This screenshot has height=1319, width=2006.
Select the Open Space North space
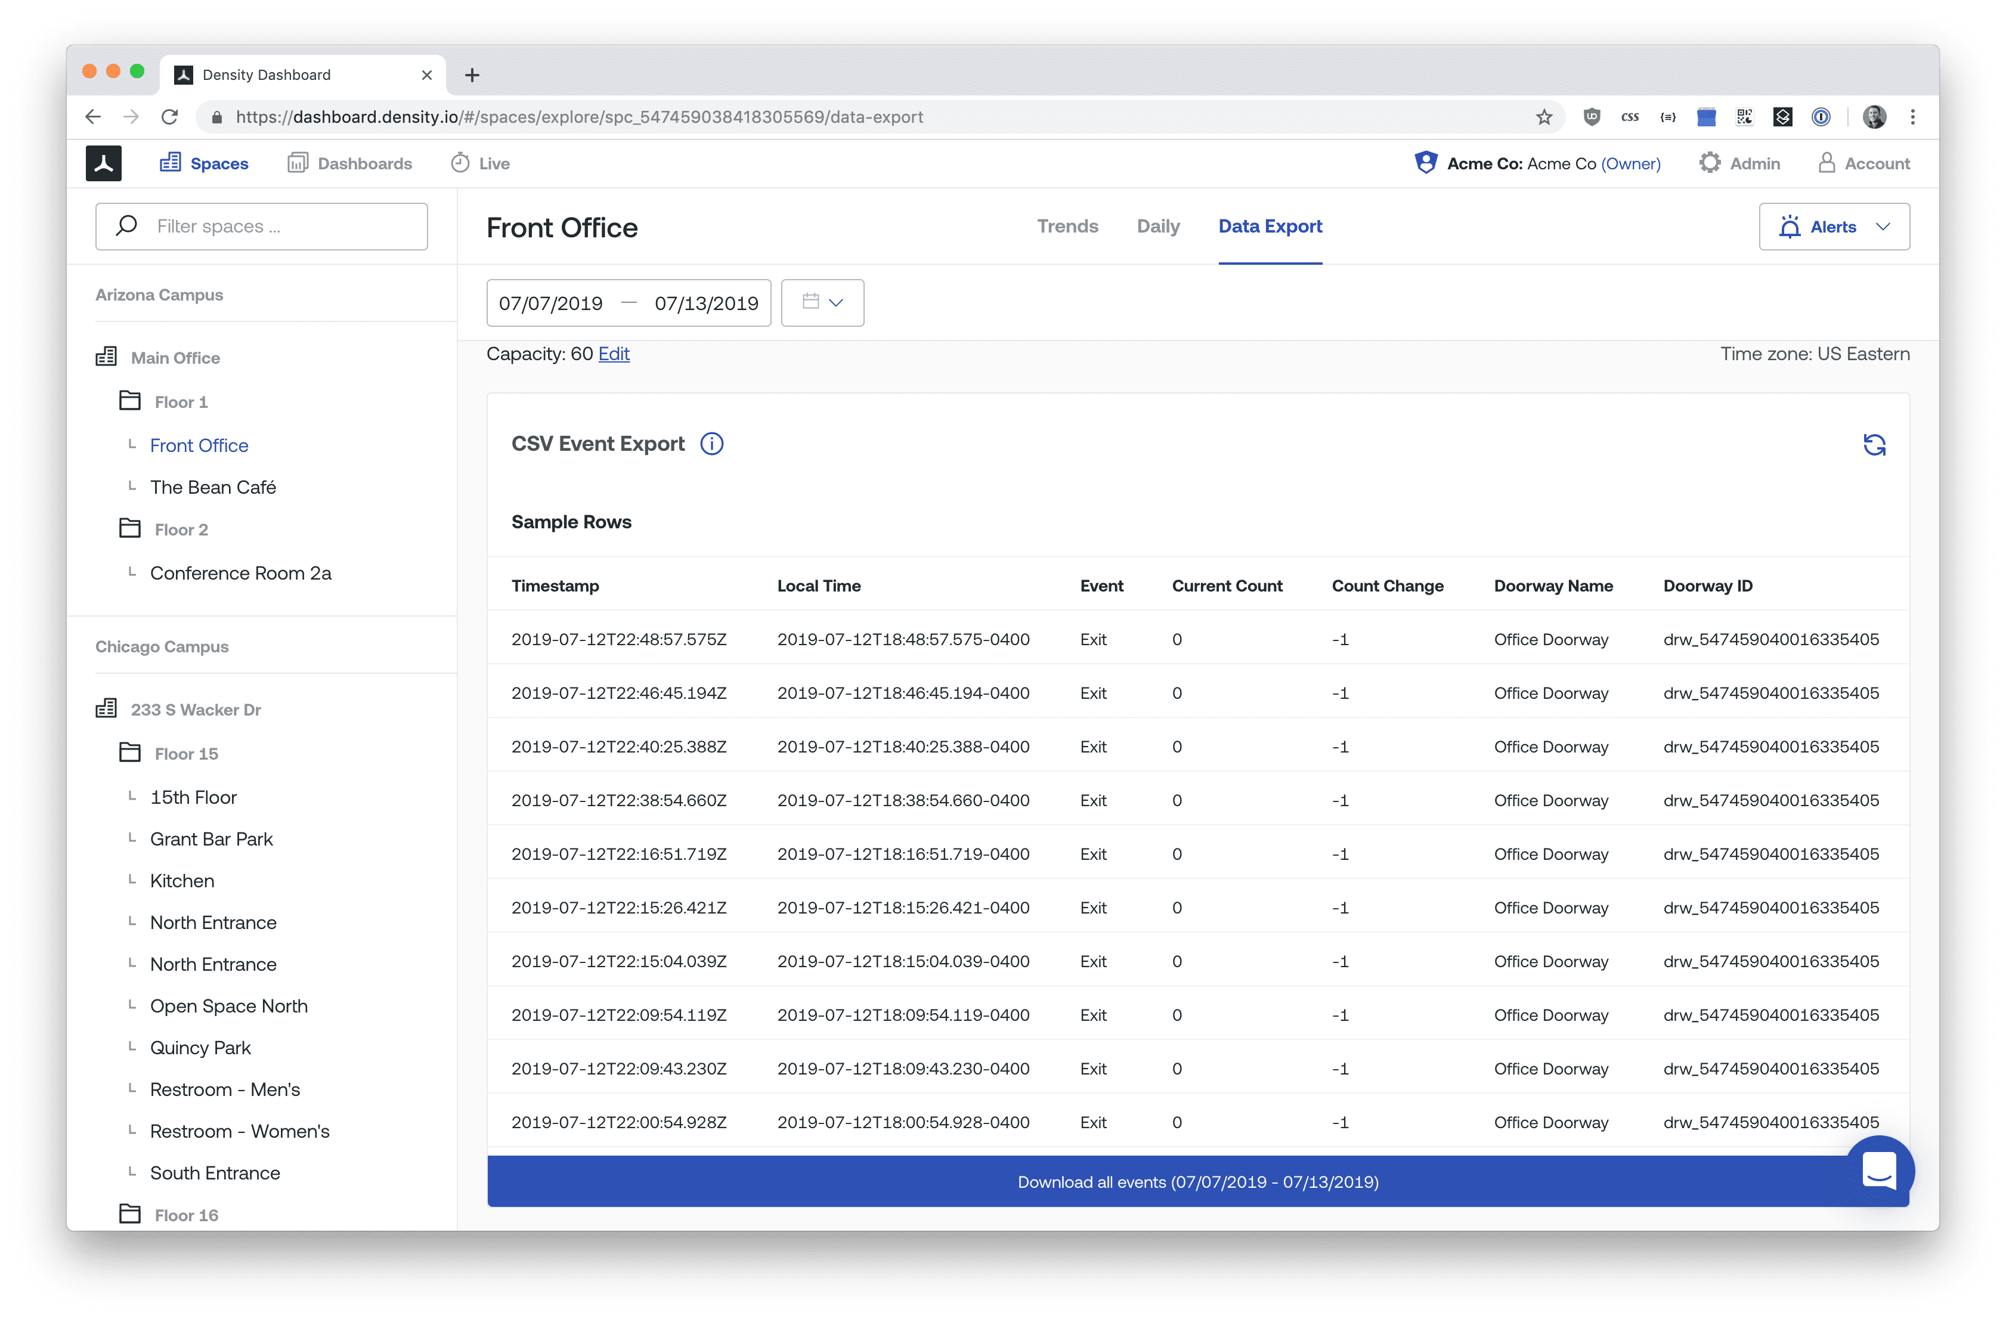(228, 1007)
